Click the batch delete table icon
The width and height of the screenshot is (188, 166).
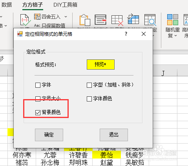pyautogui.click(x=117, y=20)
